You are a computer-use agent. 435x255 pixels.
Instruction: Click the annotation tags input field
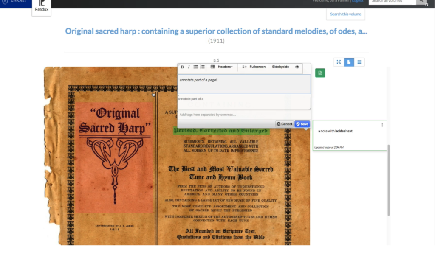[x=243, y=115]
